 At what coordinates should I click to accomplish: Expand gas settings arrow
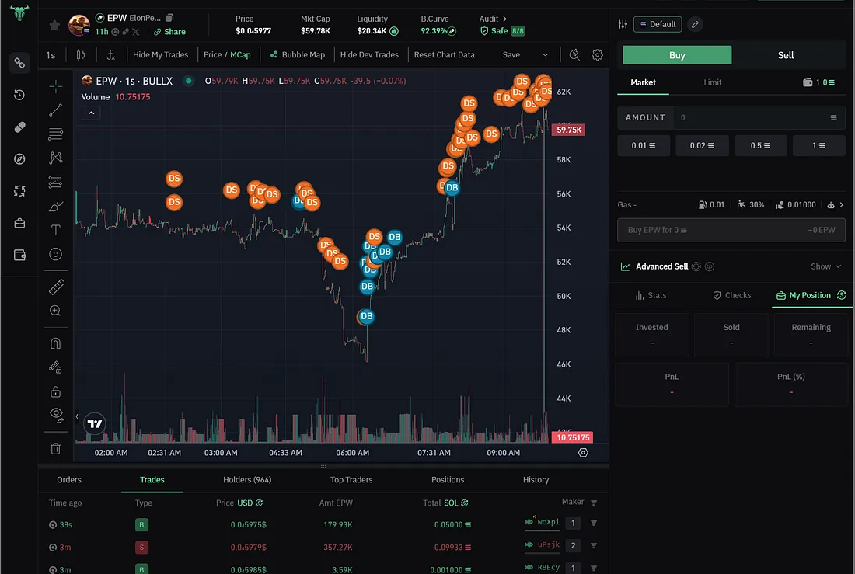click(841, 205)
